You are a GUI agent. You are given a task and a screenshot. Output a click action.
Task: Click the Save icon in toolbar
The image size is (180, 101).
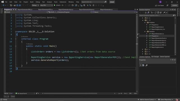pyautogui.click(x=17, y=5)
